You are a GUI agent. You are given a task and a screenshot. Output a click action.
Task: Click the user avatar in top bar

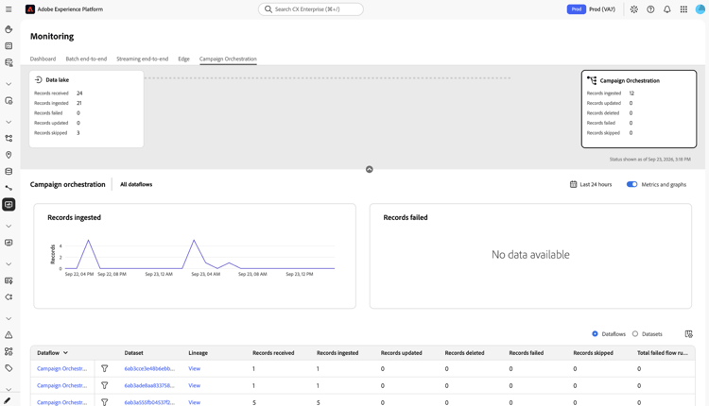pos(700,9)
